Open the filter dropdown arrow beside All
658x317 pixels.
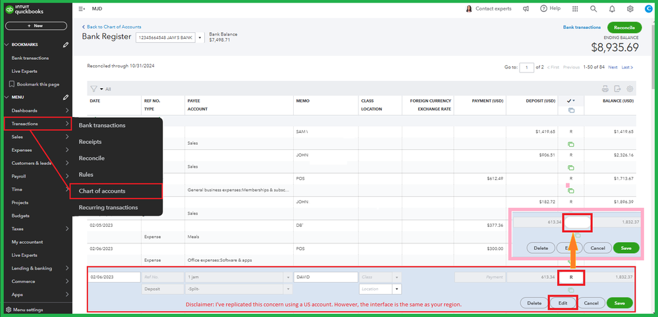click(101, 89)
